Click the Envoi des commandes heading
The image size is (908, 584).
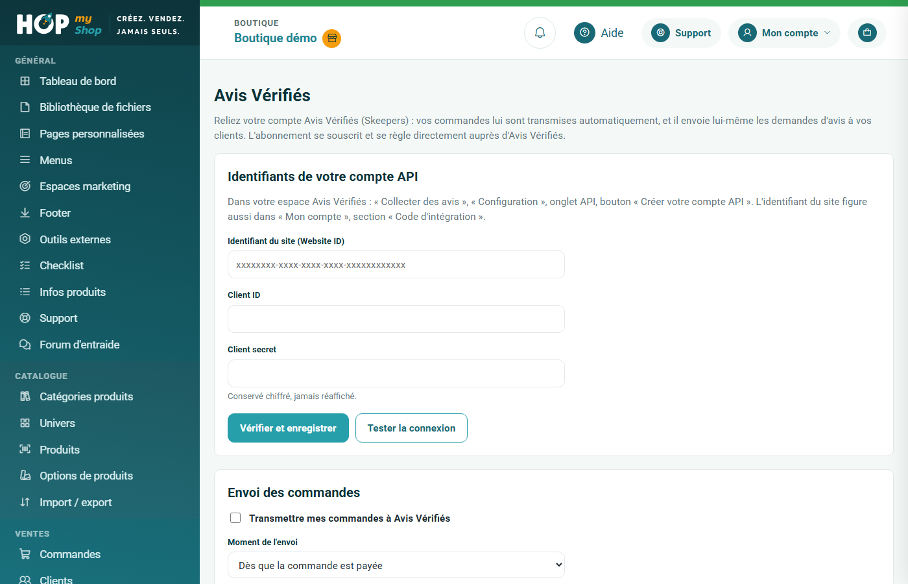click(294, 493)
